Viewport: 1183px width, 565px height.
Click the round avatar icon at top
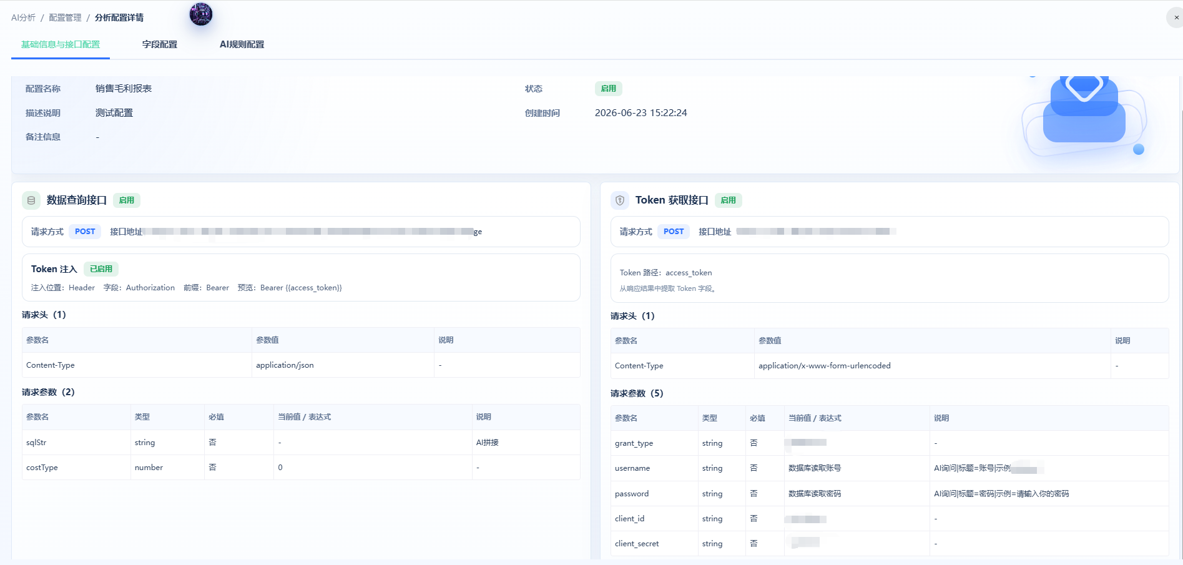201,14
